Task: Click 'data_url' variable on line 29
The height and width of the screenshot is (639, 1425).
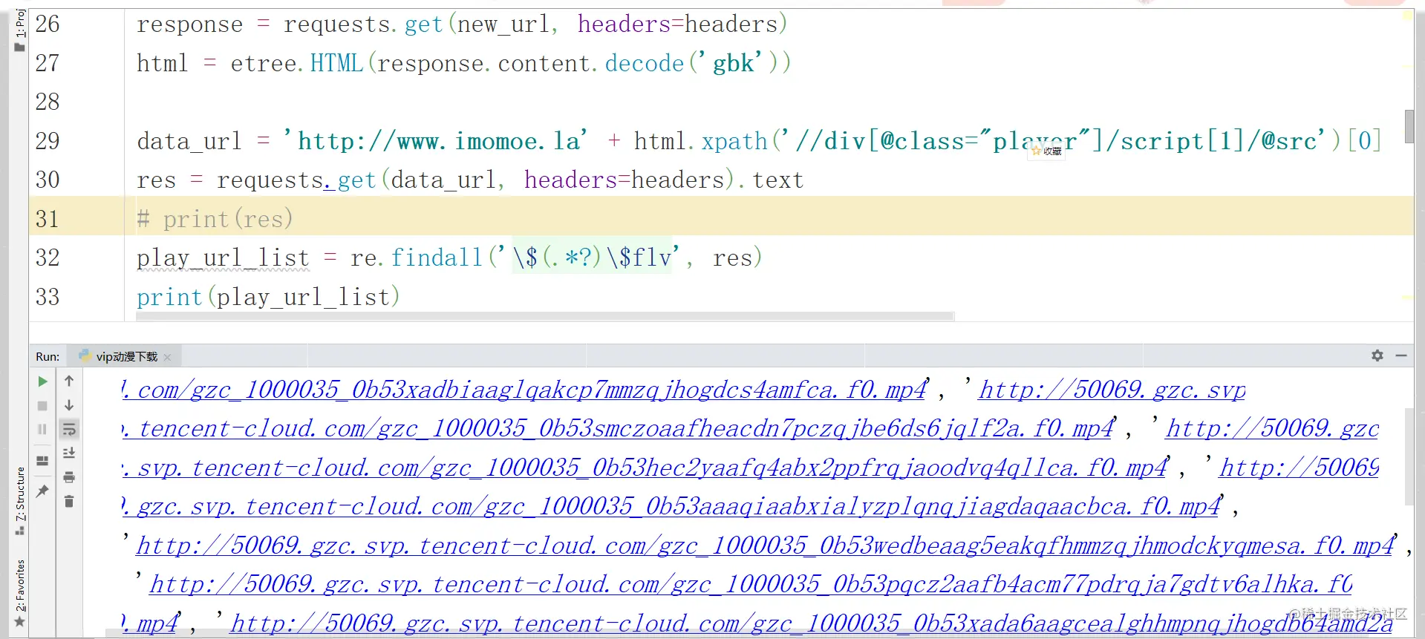Action: click(x=189, y=141)
